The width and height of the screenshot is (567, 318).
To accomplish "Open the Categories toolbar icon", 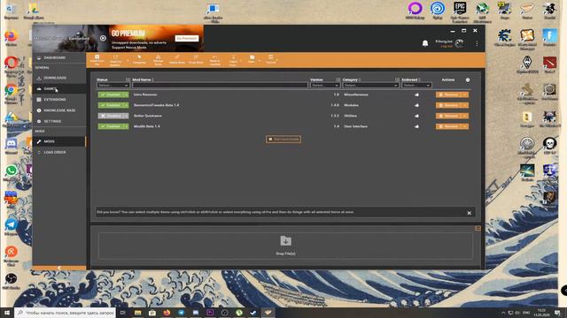I will tap(139, 59).
